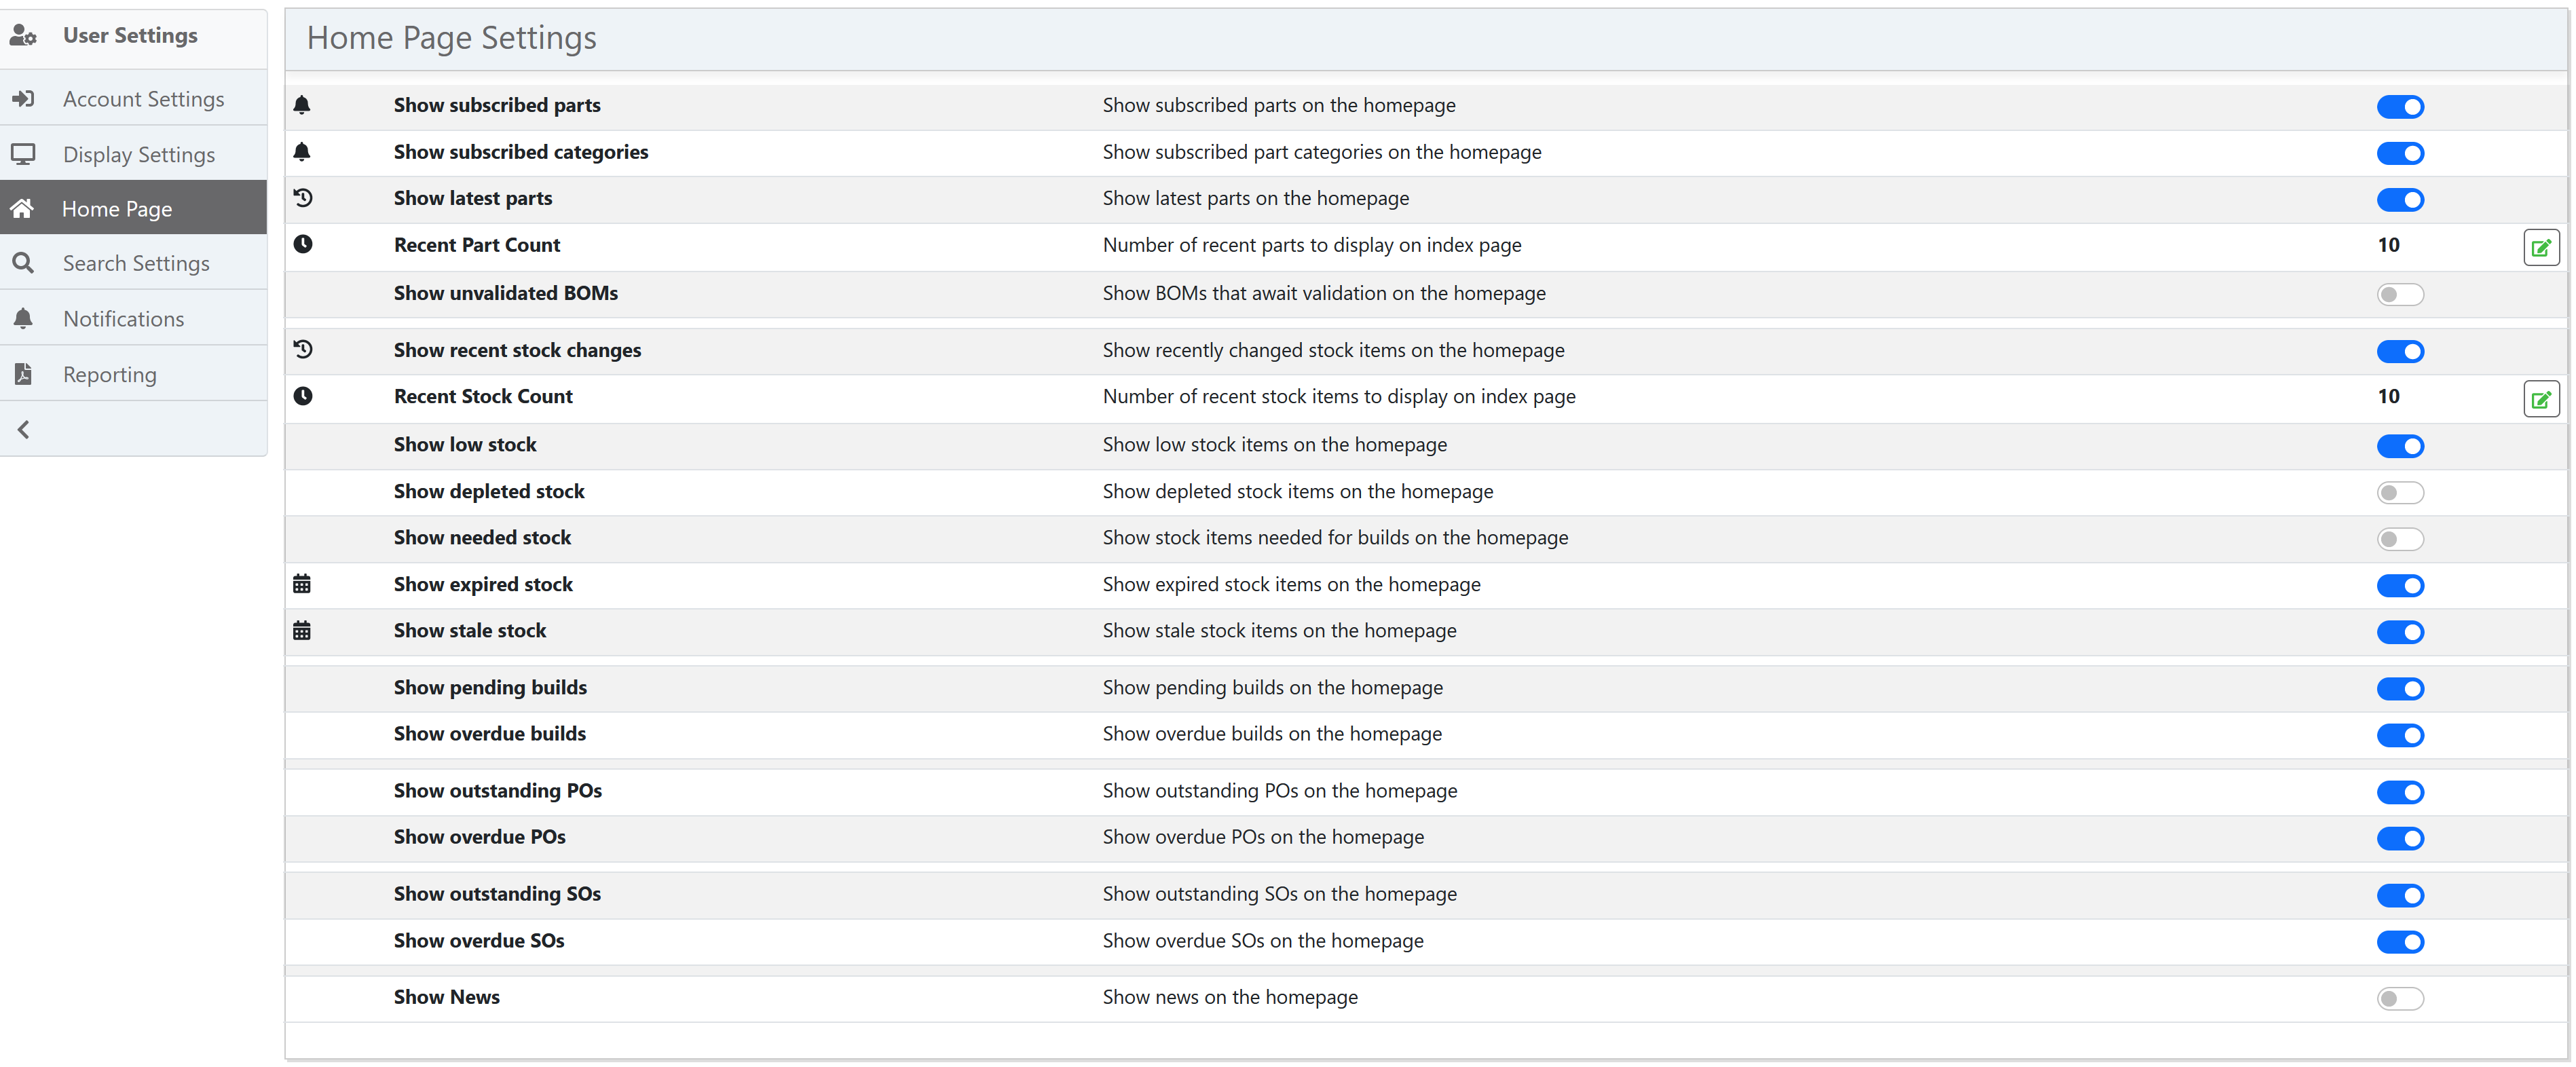Click the edit icon for Recent Stock Count
The width and height of the screenshot is (2576, 1067).
click(2540, 400)
